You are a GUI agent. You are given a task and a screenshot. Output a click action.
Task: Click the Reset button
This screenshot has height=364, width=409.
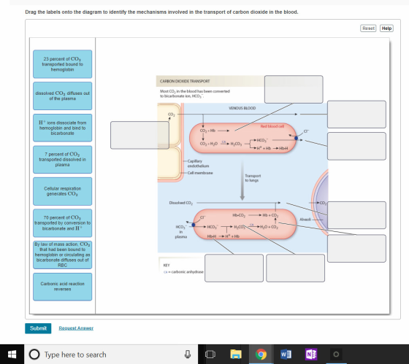pos(368,28)
